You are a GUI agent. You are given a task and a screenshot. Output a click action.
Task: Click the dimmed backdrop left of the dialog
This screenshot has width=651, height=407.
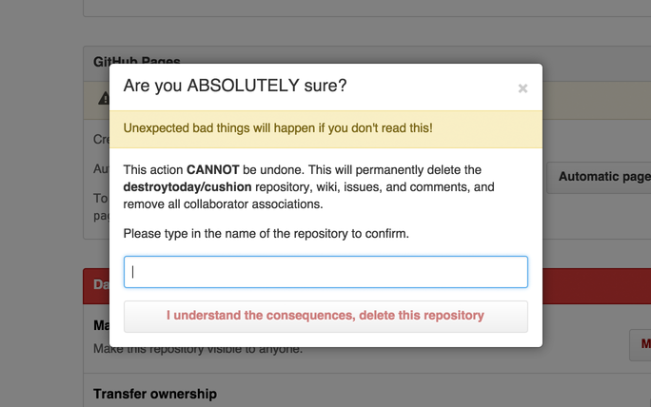click(42, 207)
